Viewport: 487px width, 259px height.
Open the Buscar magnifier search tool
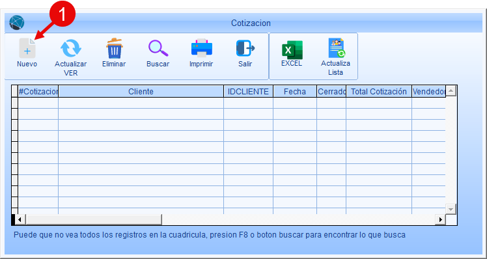pyautogui.click(x=158, y=48)
